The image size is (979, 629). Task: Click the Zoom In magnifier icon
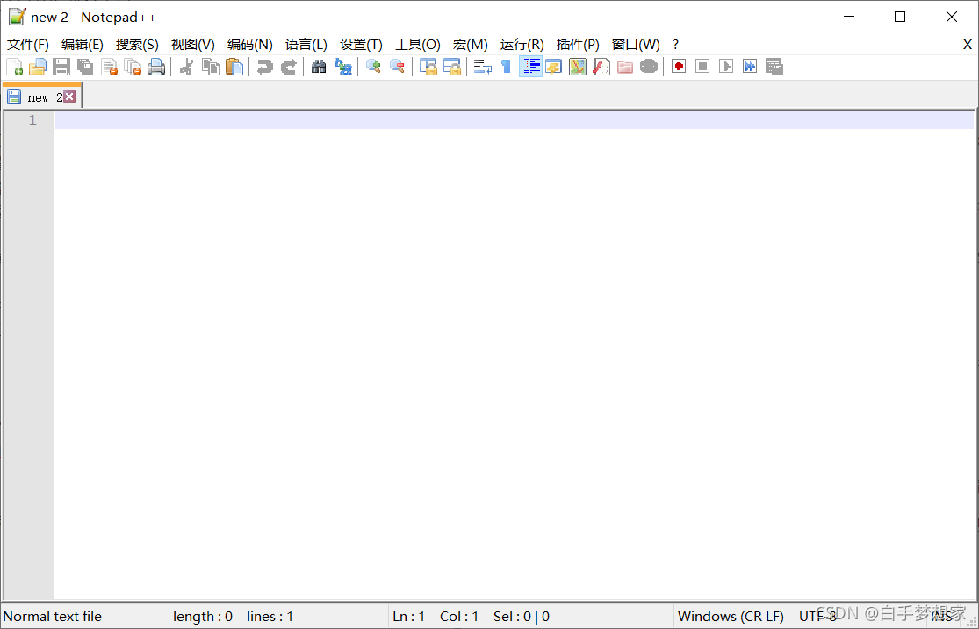pyautogui.click(x=373, y=66)
